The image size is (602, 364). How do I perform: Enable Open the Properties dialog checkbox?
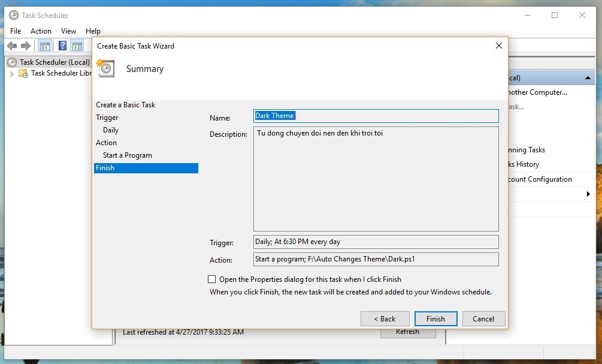pos(211,279)
